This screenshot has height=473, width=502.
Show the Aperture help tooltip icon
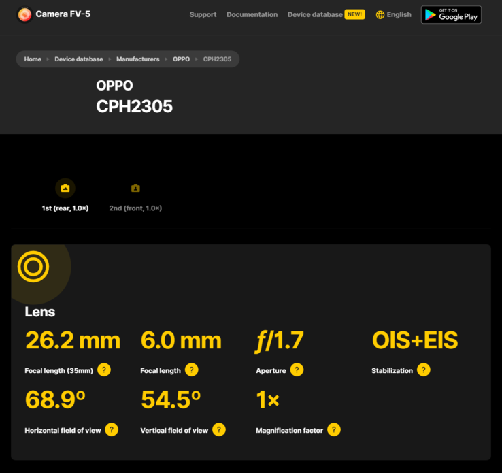pyautogui.click(x=297, y=370)
